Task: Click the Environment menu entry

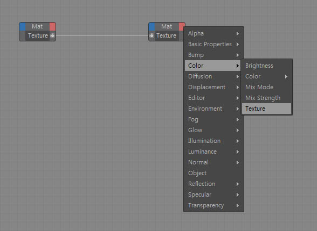Action: click(x=213, y=109)
